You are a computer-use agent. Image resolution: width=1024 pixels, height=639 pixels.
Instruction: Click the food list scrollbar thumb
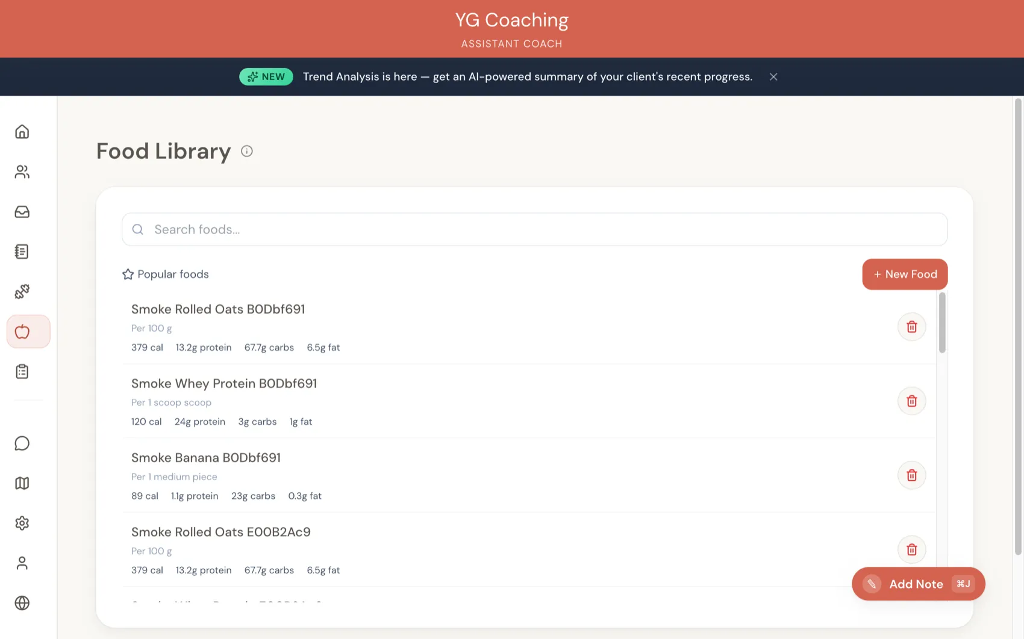tap(942, 323)
